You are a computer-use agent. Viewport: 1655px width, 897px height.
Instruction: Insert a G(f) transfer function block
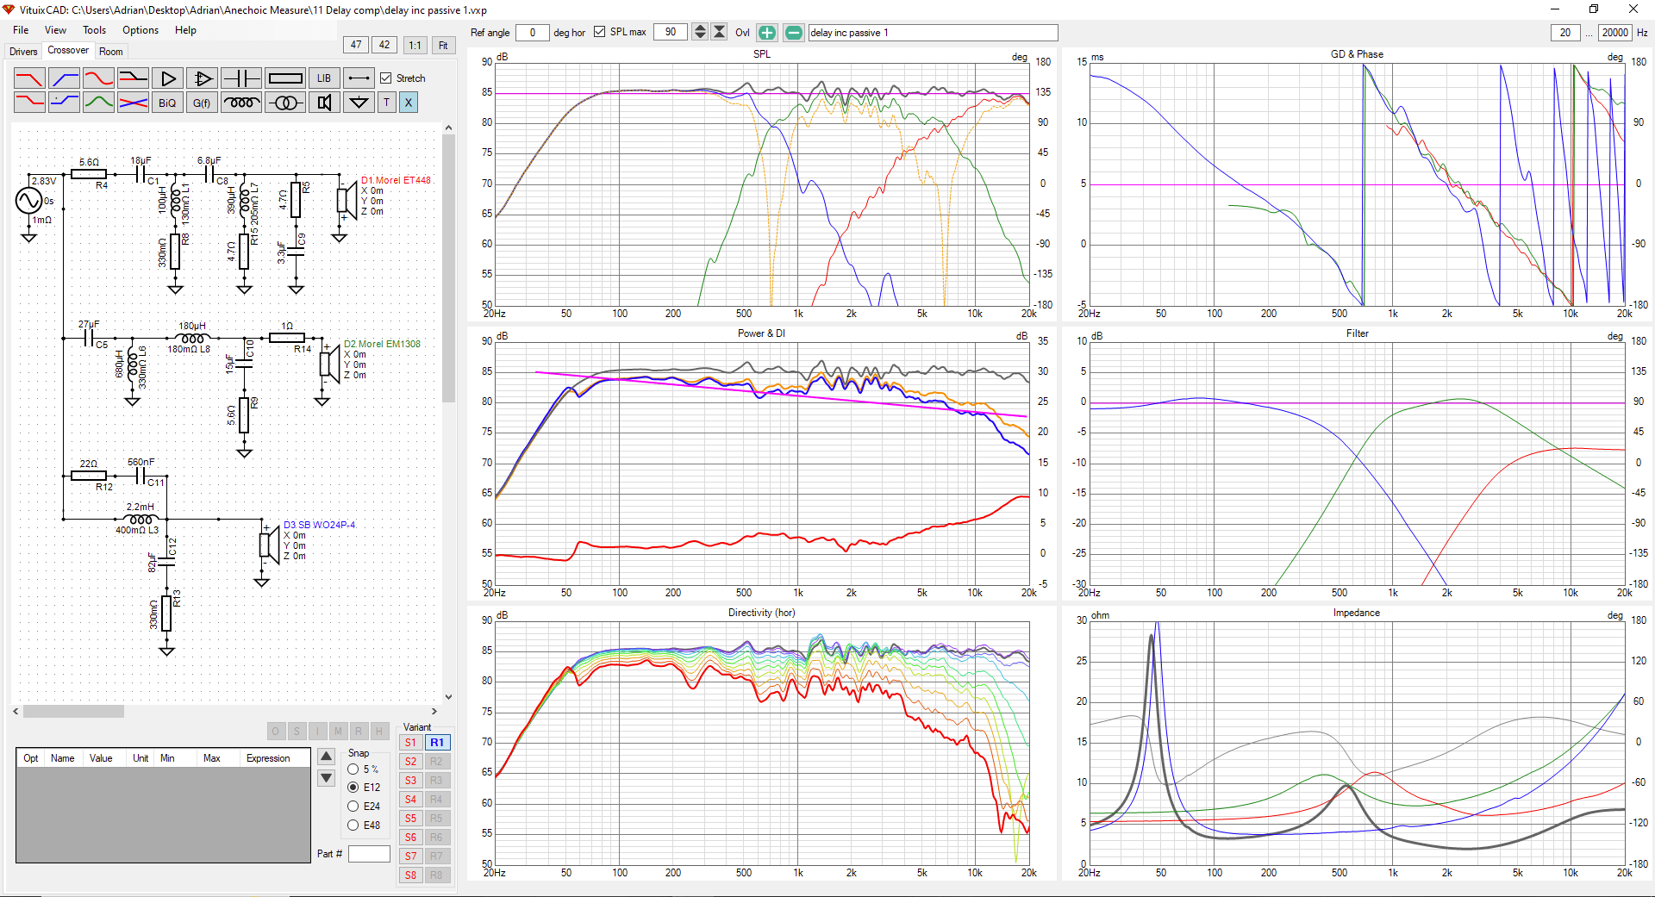click(x=202, y=103)
